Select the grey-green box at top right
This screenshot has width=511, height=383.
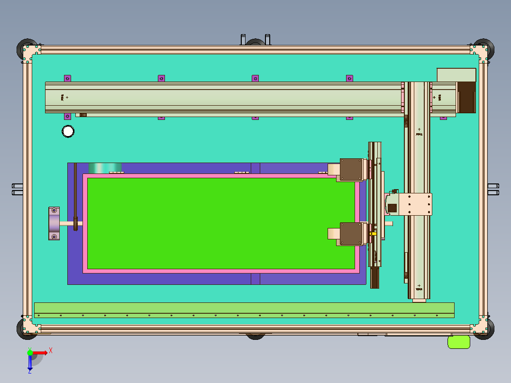point(456,75)
